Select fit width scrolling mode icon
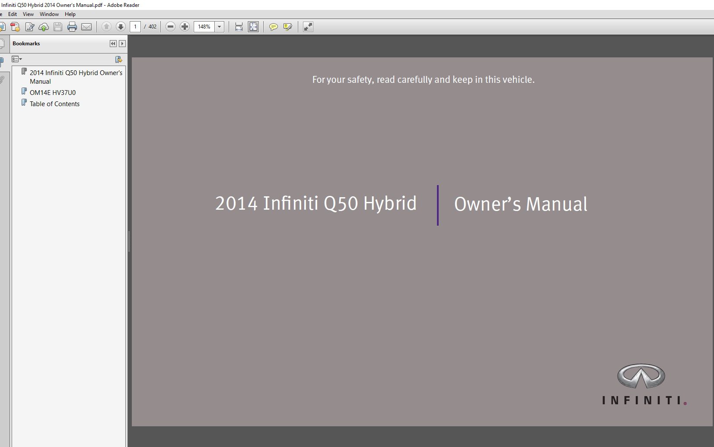Screen dimensions: 714x447 [239, 27]
